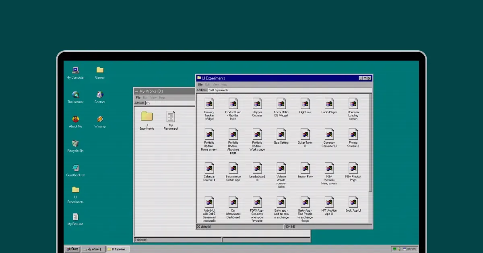This screenshot has height=253, width=483.
Task: Click the Start button on the taskbar
Action: tap(72, 249)
